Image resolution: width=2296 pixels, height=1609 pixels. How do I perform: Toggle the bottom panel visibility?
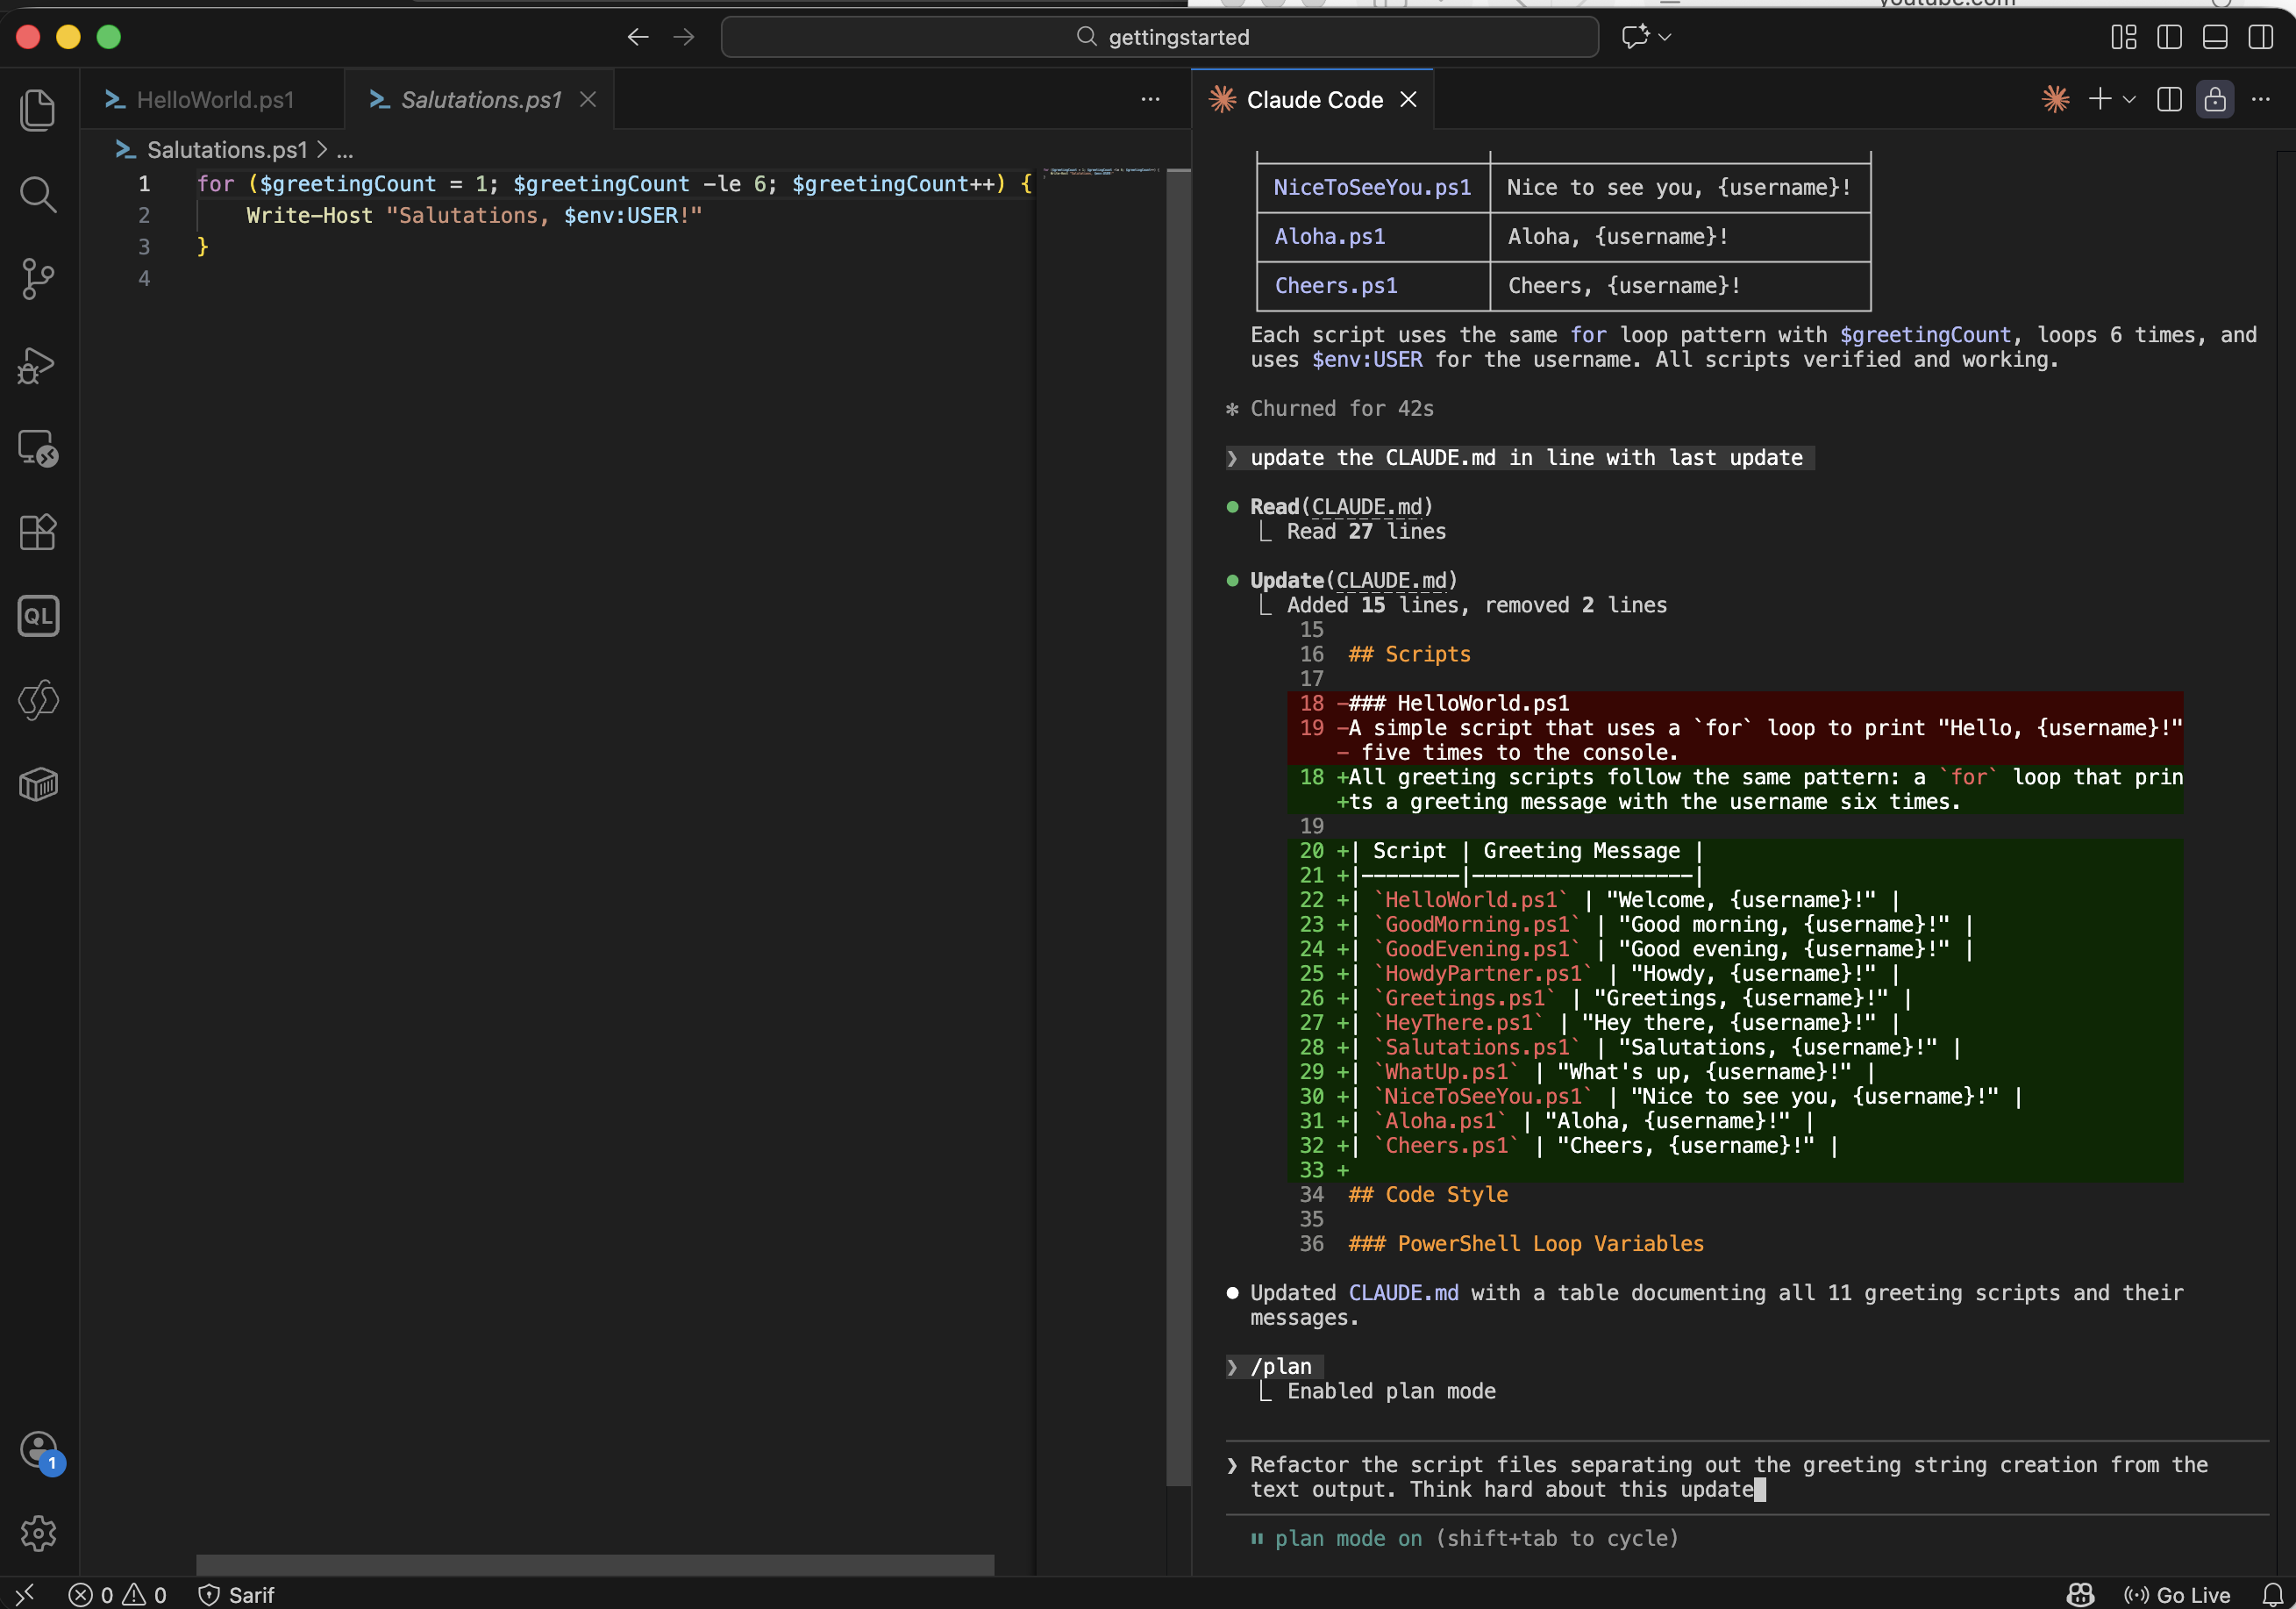2214,37
